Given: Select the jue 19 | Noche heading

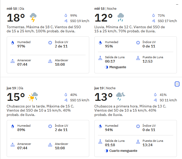Looking at the screenshot, I should [105, 88].
